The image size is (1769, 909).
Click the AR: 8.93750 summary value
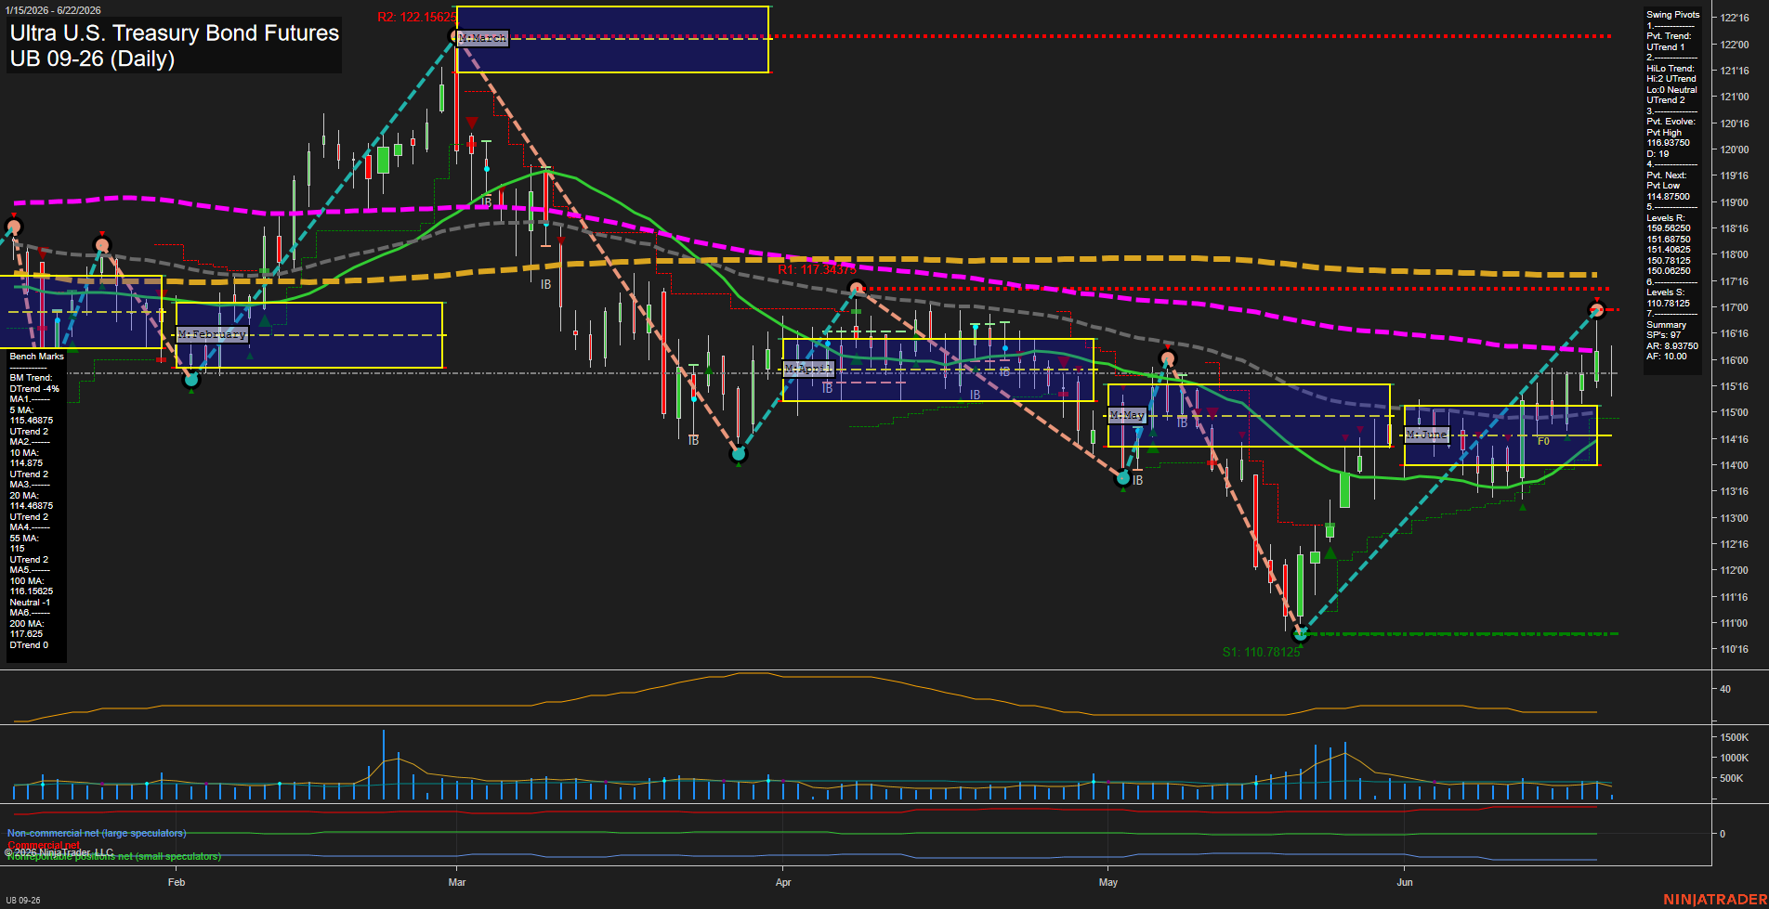click(x=1671, y=346)
